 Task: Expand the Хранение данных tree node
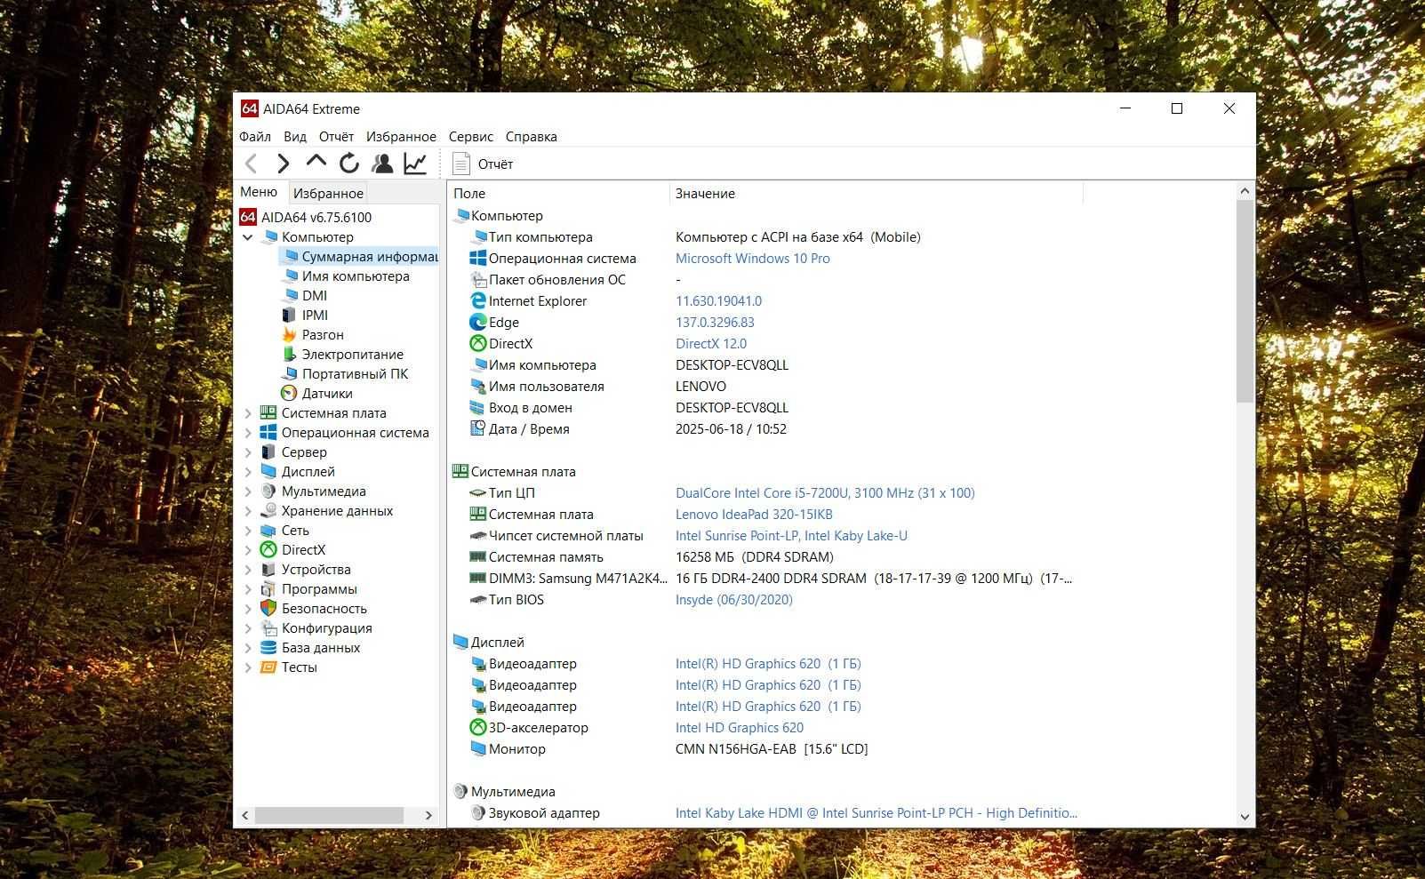[x=248, y=511]
